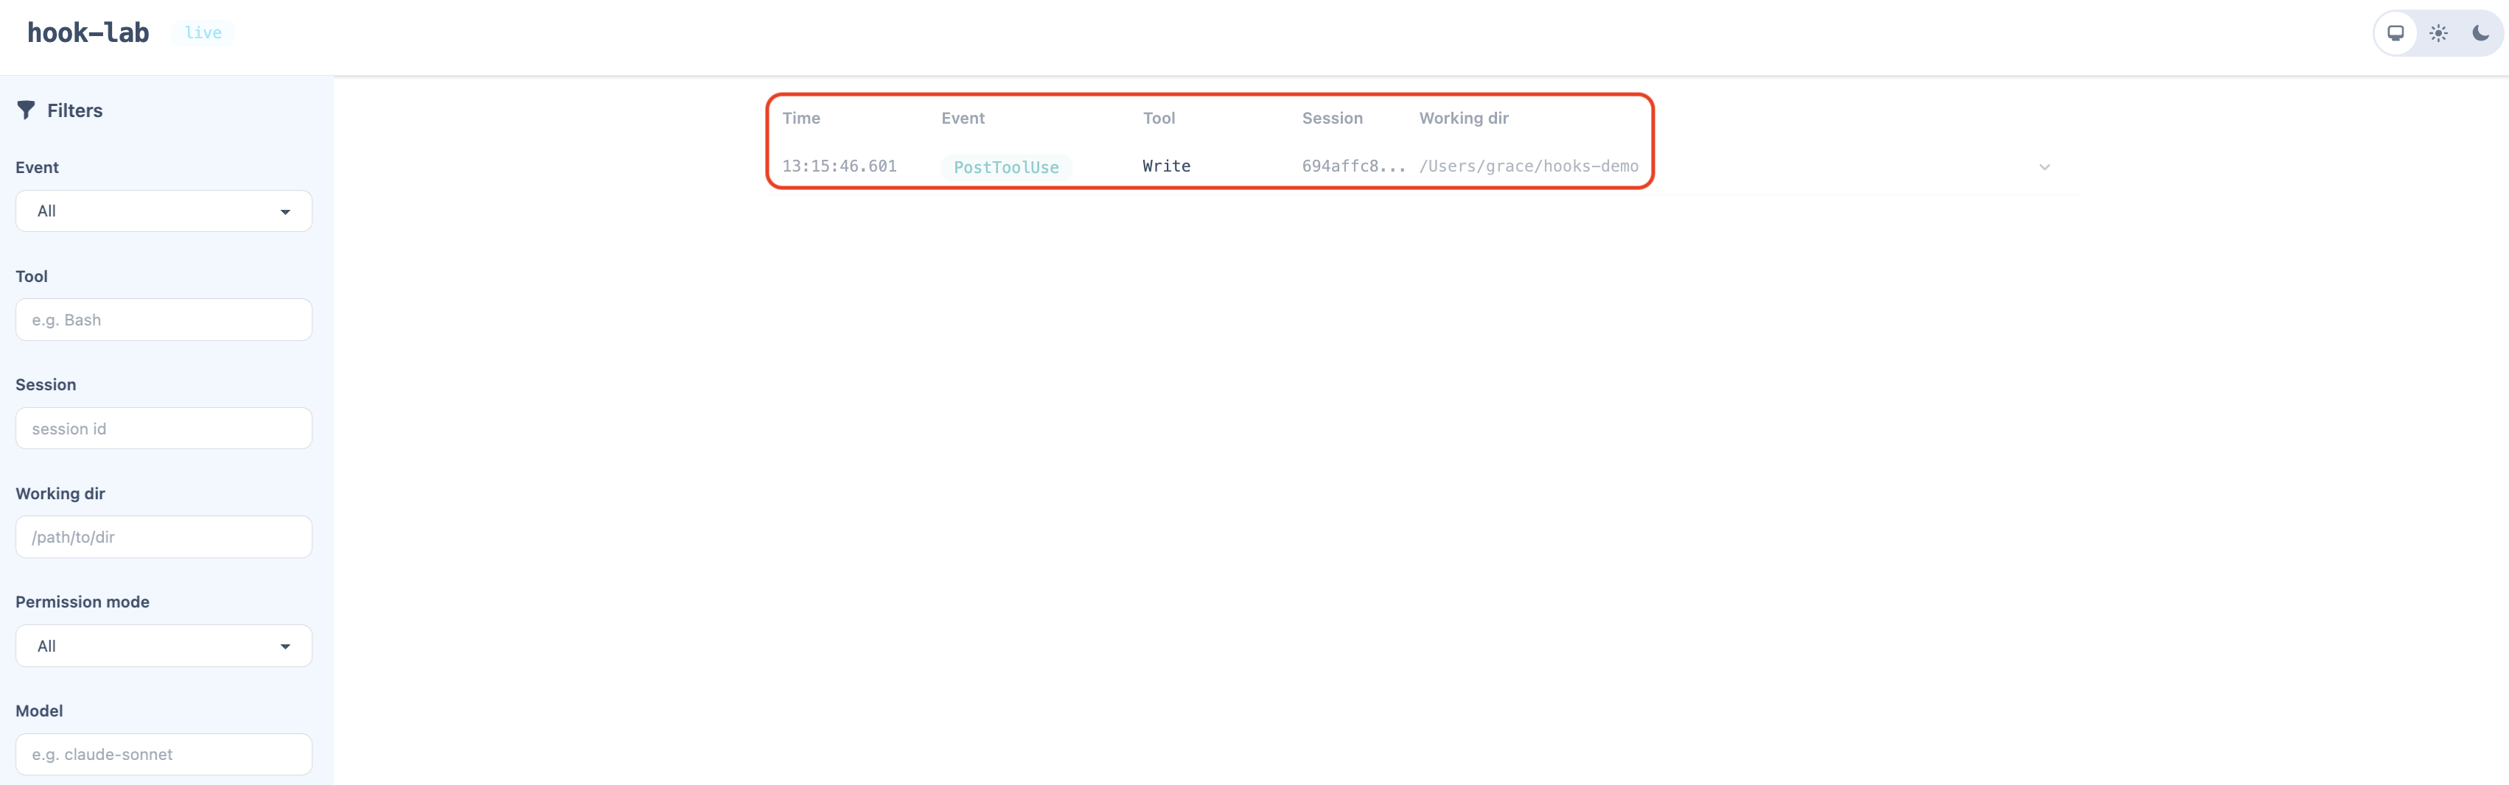The height and width of the screenshot is (785, 2509).
Task: Open the Permission mode dropdown
Action: pyautogui.click(x=163, y=645)
